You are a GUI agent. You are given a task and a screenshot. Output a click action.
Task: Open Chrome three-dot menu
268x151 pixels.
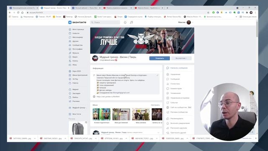pyautogui.click(x=255, y=13)
